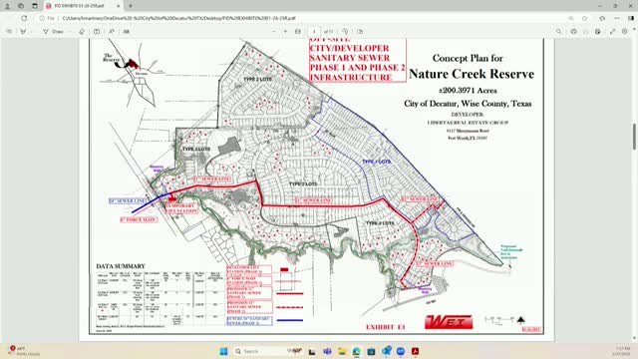Open Microsoft Teams from the taskbar
638x359 pixels.
tap(327, 351)
